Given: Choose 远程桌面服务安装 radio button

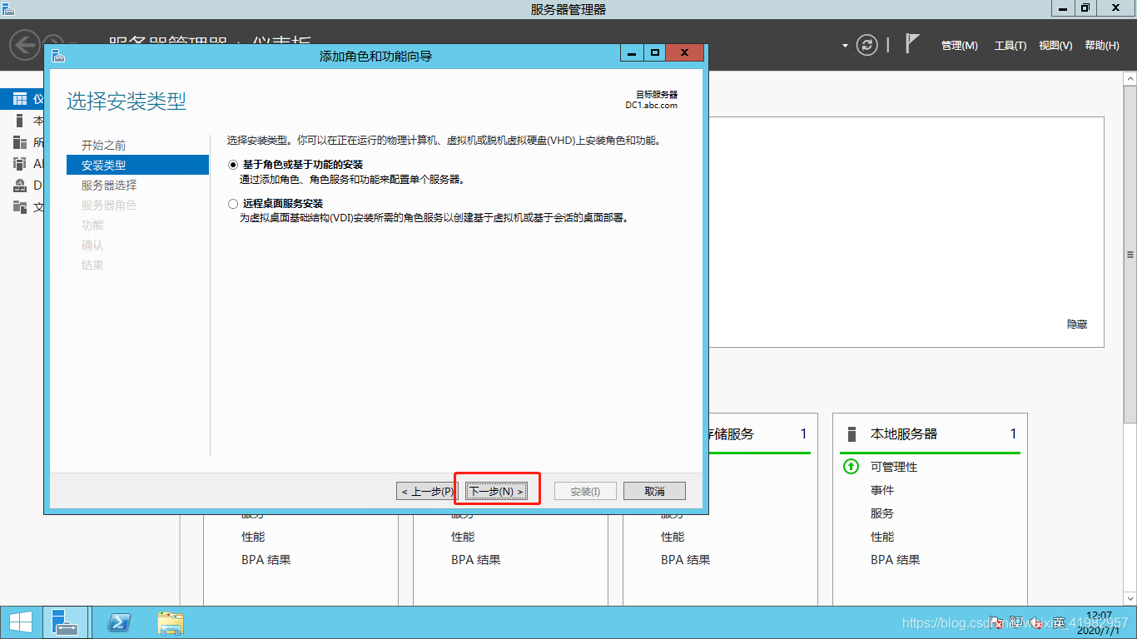Looking at the screenshot, I should [x=233, y=203].
